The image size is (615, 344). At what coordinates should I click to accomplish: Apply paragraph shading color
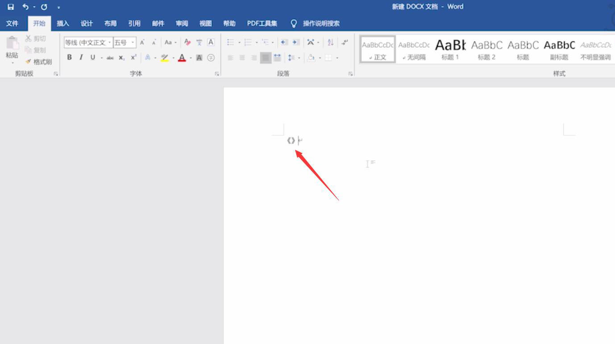tap(312, 57)
